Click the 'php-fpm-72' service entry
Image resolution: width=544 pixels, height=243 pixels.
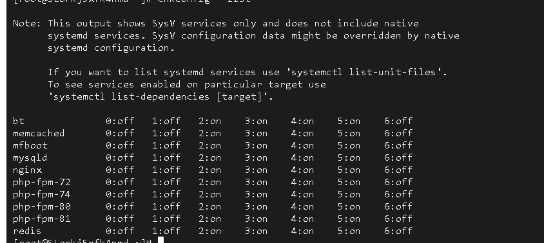click(x=42, y=182)
